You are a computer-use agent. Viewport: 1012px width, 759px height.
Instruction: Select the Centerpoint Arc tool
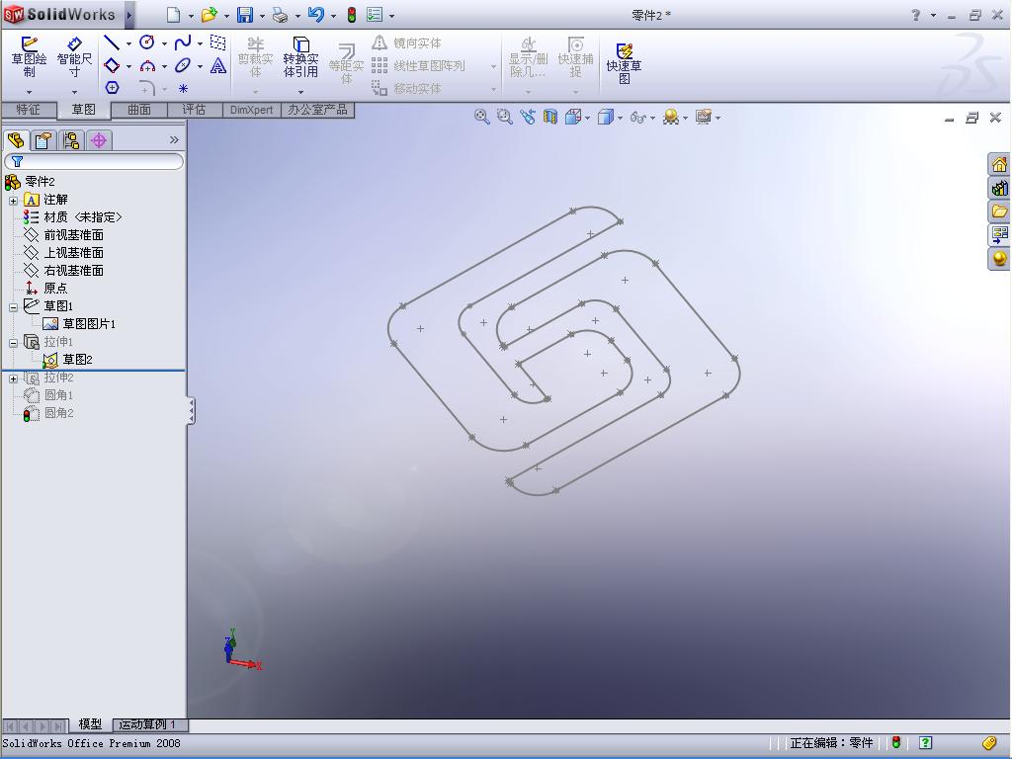pyautogui.click(x=147, y=66)
